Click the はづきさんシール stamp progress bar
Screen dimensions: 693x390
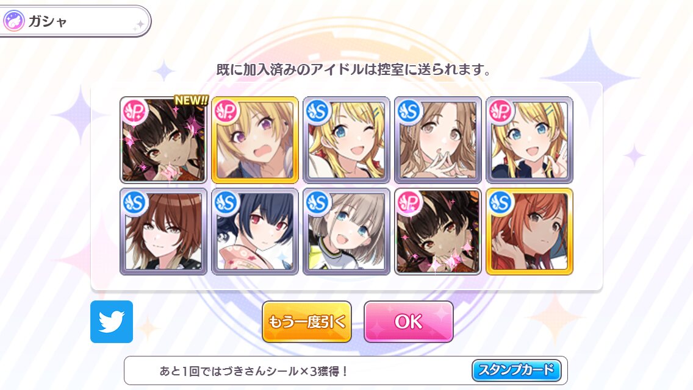[346, 370]
